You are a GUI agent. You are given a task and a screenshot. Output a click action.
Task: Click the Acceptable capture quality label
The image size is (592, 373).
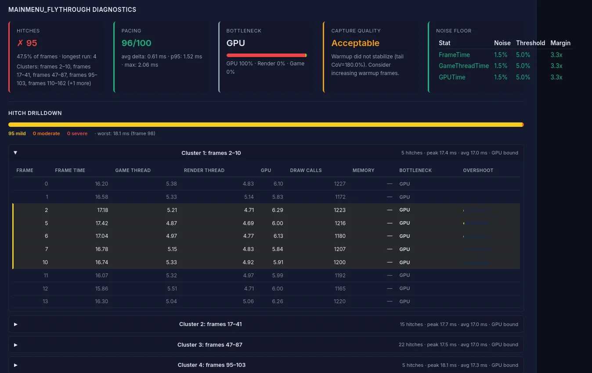(x=355, y=43)
